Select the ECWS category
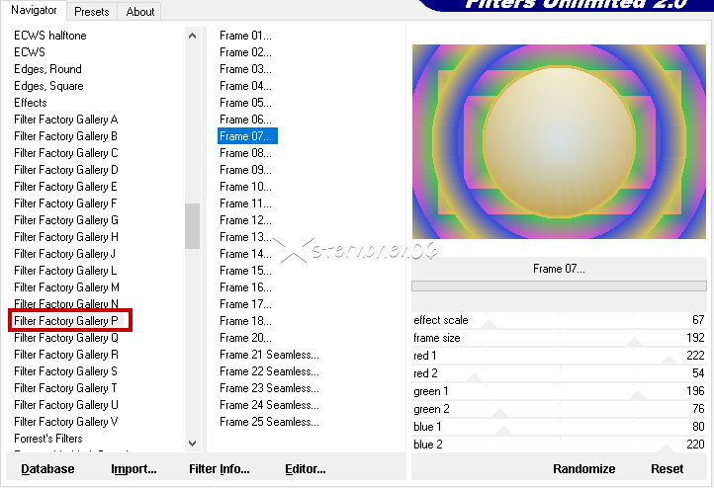This screenshot has width=714, height=488. (x=30, y=52)
